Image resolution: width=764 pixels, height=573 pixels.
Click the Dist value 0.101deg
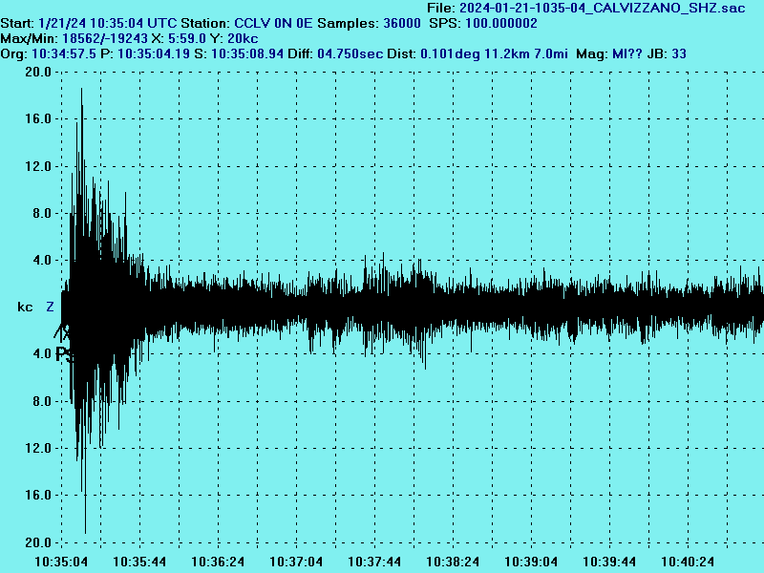pos(450,53)
